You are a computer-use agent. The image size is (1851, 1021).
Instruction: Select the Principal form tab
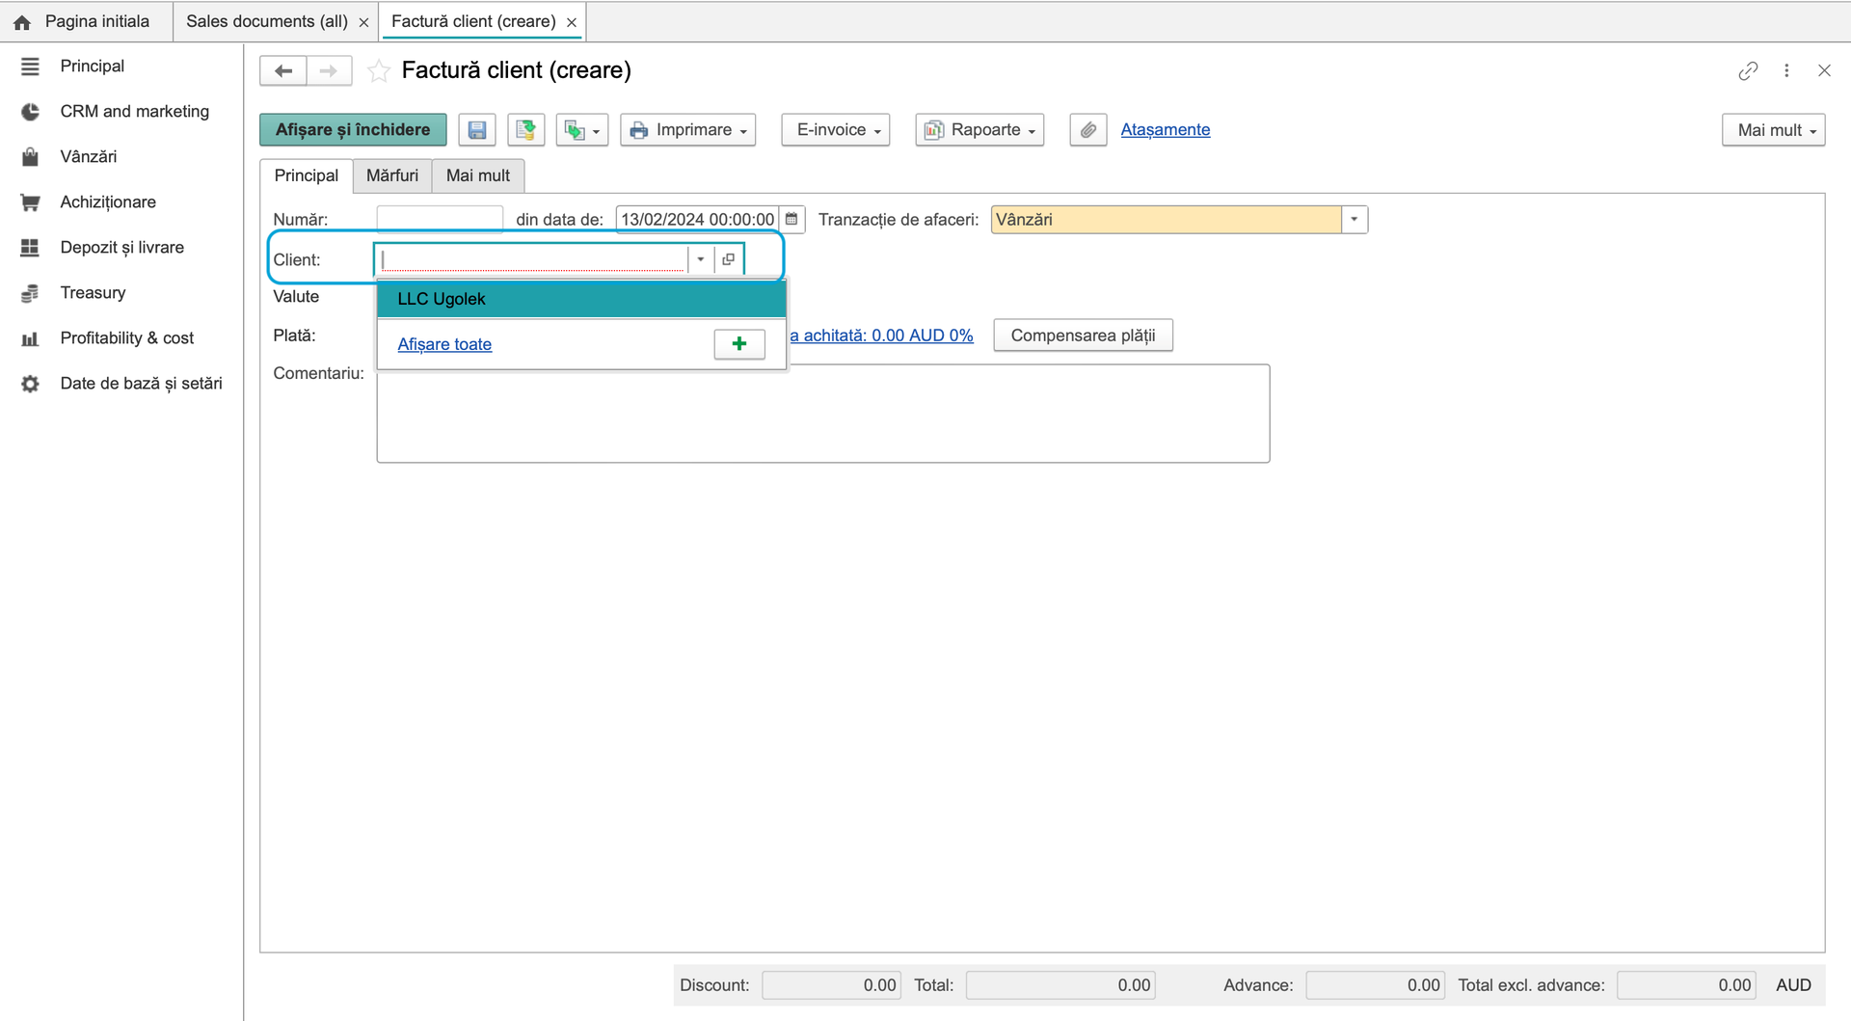(307, 176)
